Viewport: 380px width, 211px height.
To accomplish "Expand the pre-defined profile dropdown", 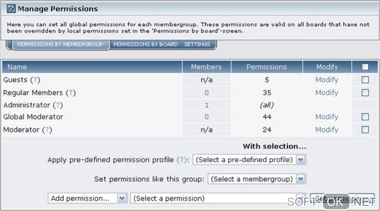I will 301,160.
